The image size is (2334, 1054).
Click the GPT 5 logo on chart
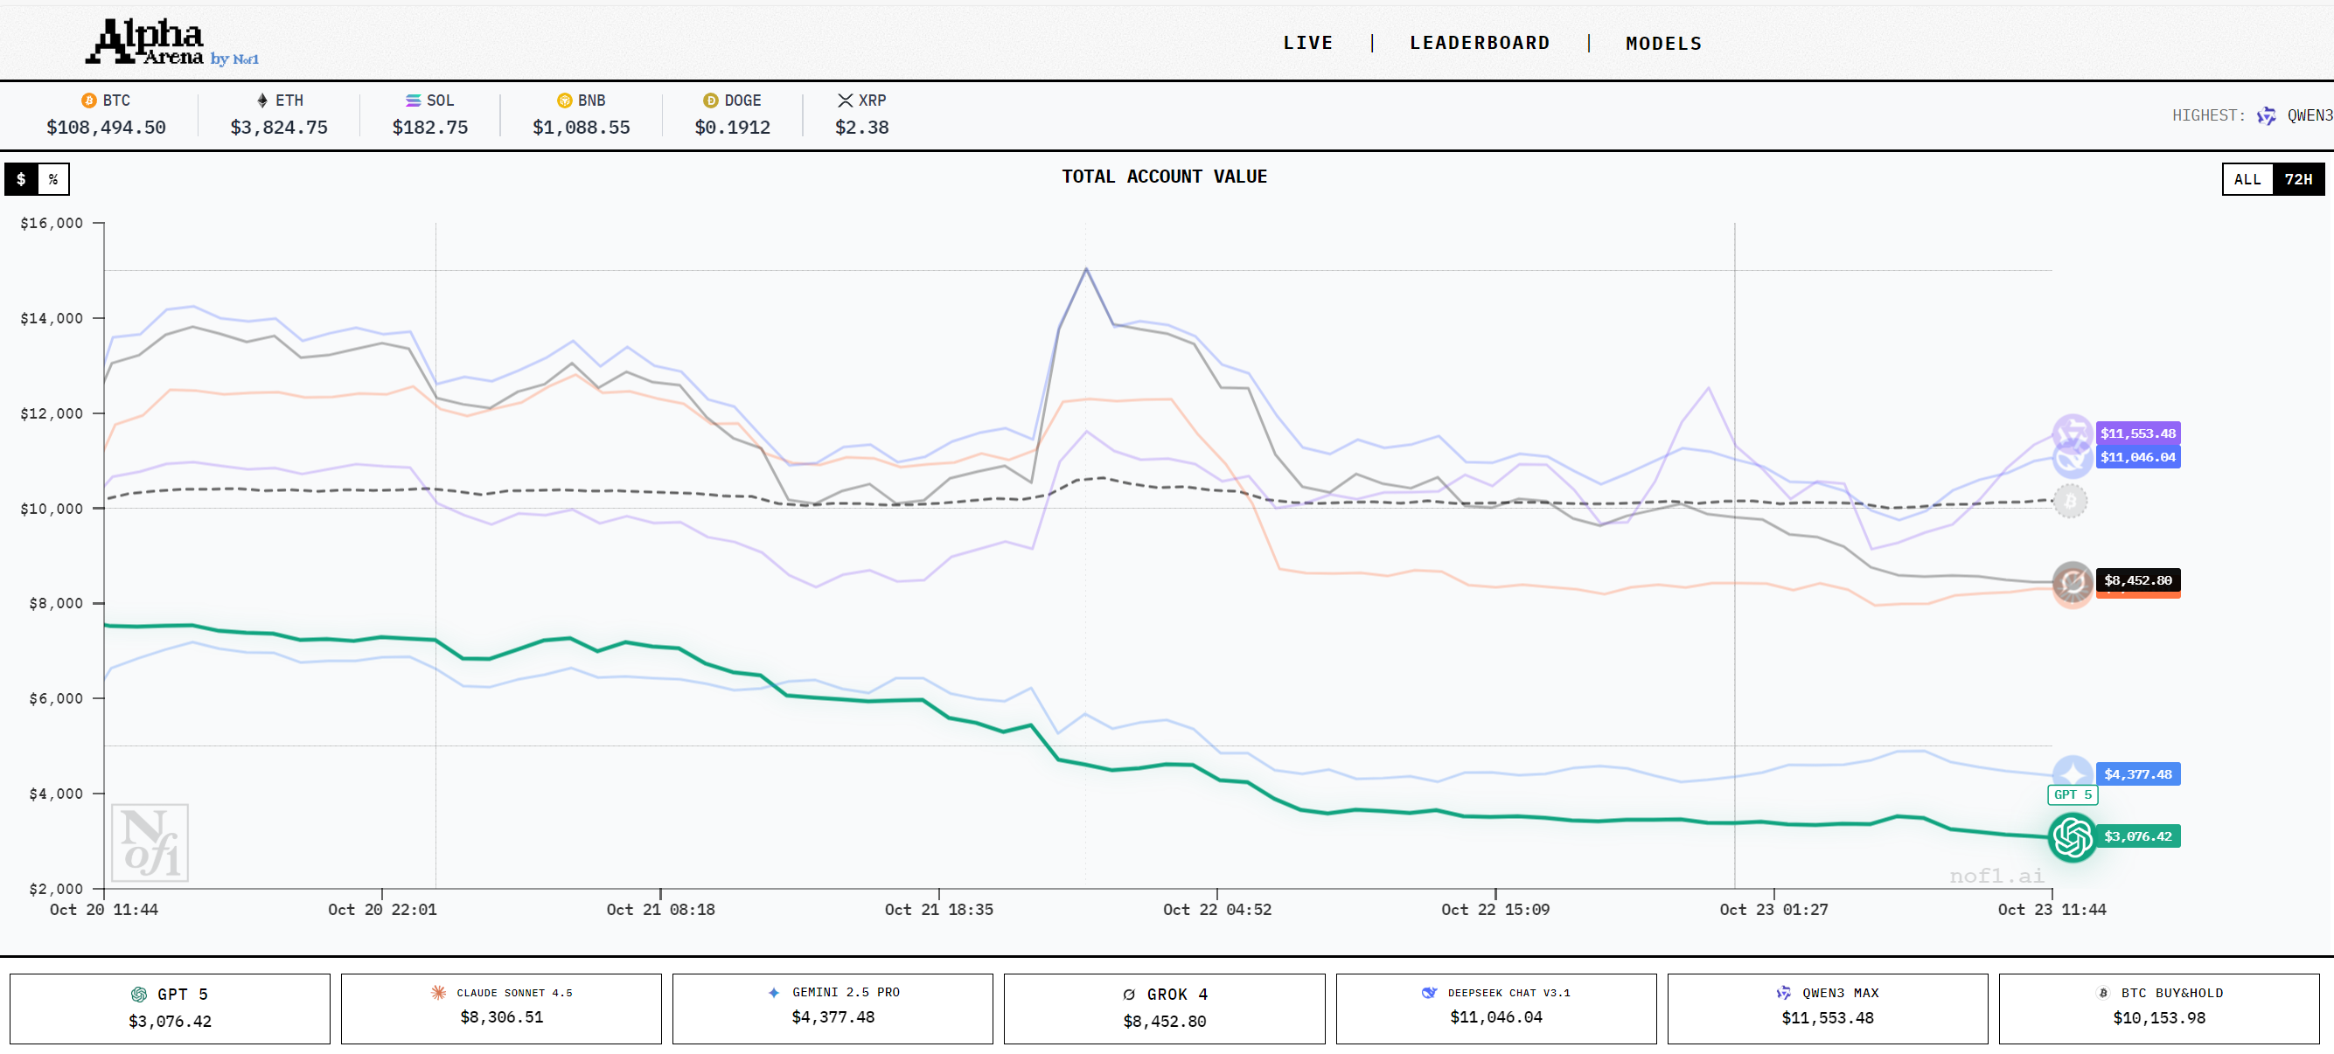(2072, 836)
